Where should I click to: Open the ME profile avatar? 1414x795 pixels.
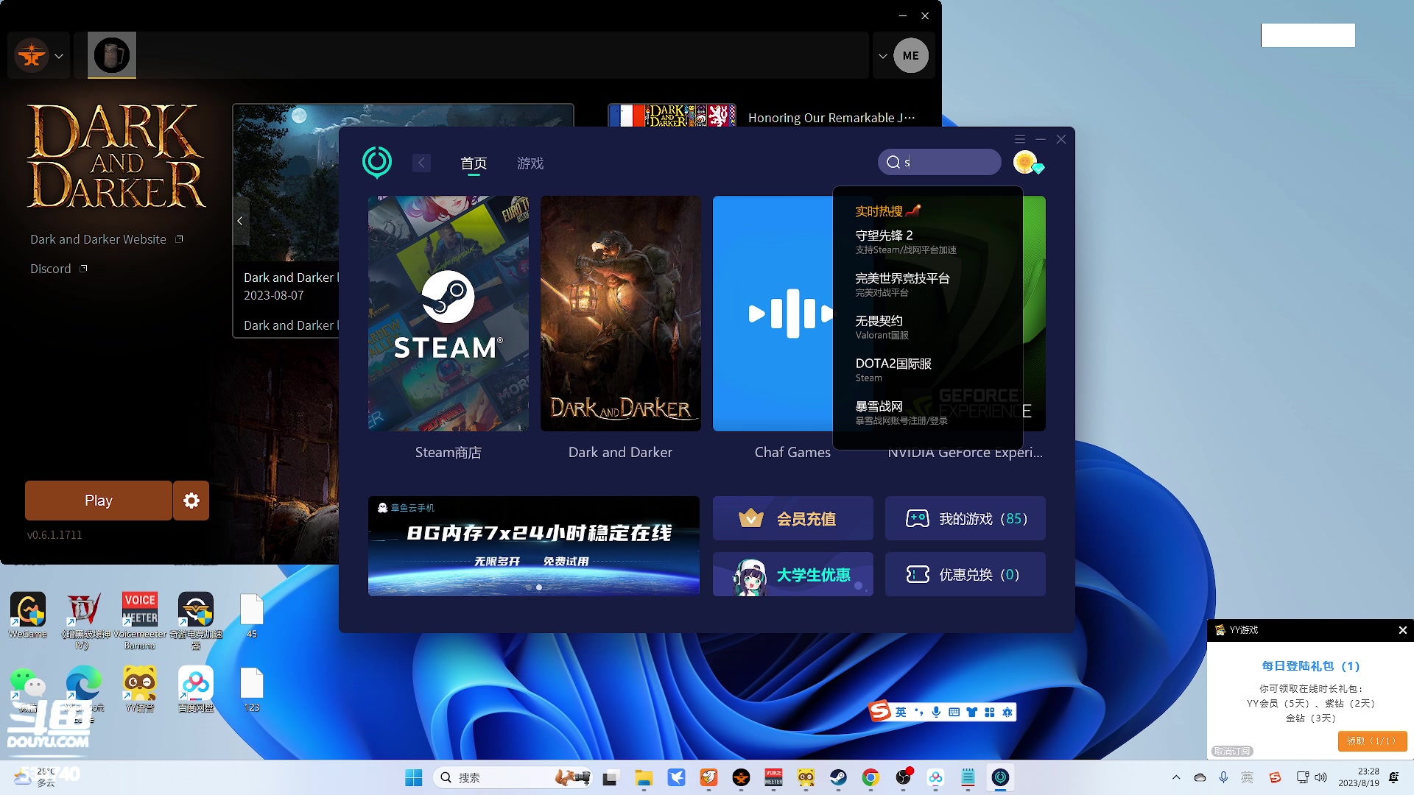point(911,55)
